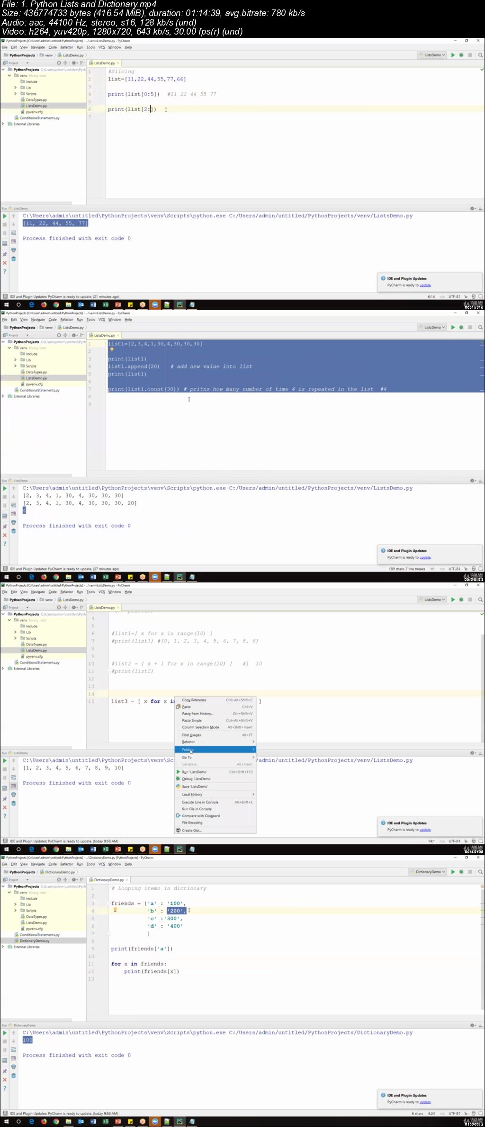485x1127 pixels.
Task: Select Folding entry in the context menu
Action: 216,750
